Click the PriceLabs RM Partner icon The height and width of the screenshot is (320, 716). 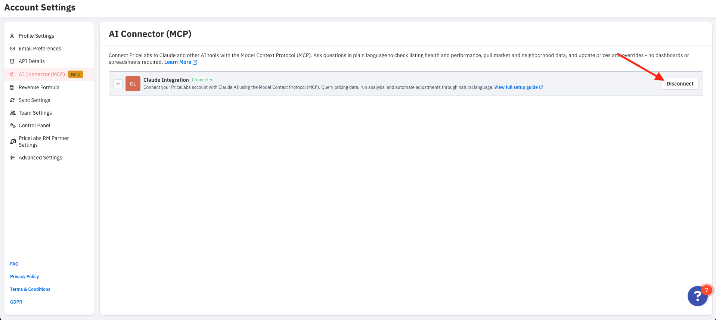pos(13,142)
